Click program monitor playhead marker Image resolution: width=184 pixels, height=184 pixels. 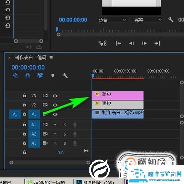57,29
